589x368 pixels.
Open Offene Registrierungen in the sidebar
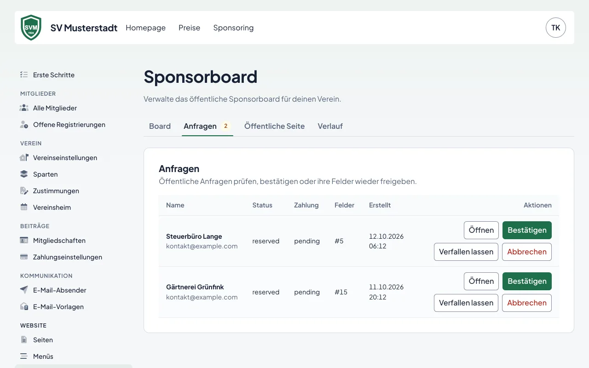(x=74, y=124)
